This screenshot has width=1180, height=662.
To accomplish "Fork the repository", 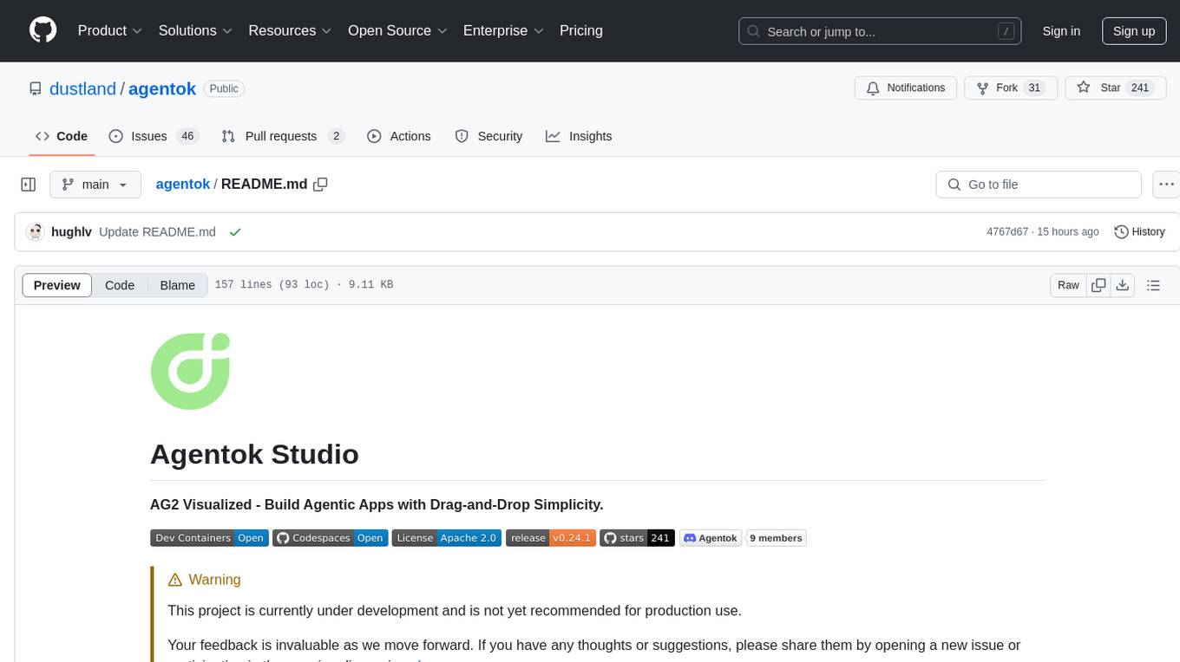I will pyautogui.click(x=1011, y=88).
